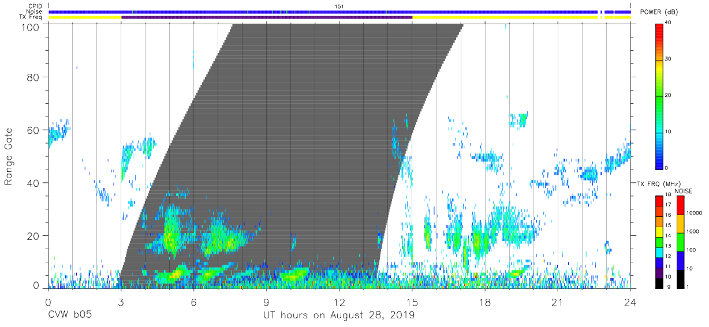
Task: Click the 6 tick on the UT hours axis
Action: click(x=193, y=302)
